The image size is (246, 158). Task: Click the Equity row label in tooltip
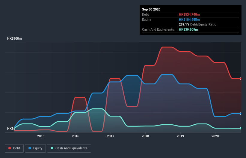pos(147,20)
